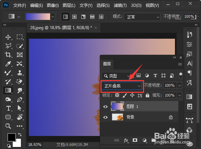Screen dimensions: 201x149
Task: Select the Move tool
Action: [x=8, y=37]
